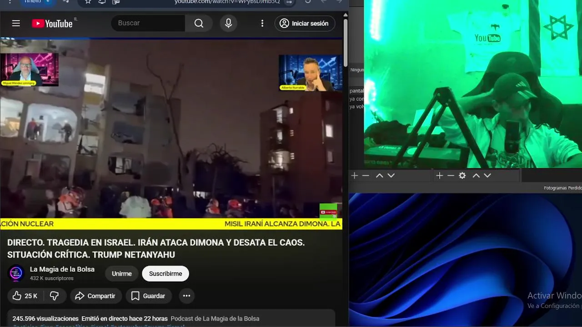Click the Suscribirme button
582x327 pixels.
(x=166, y=273)
